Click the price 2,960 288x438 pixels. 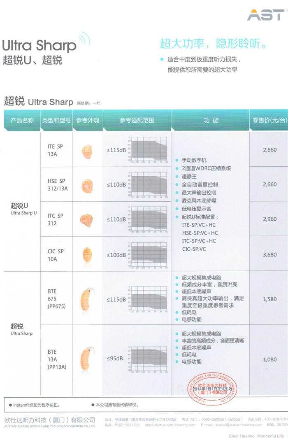pos(270,219)
